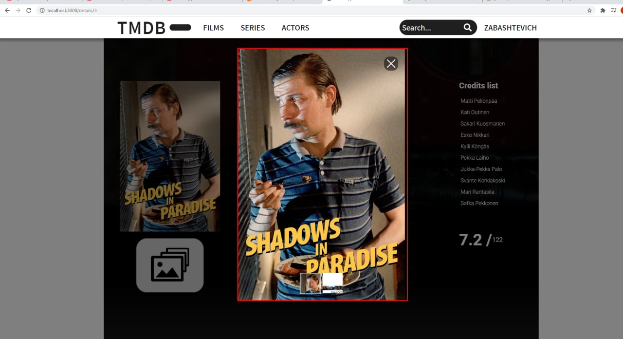
Task: Click on Pekka Laiho in the credits list
Action: pyautogui.click(x=475, y=158)
